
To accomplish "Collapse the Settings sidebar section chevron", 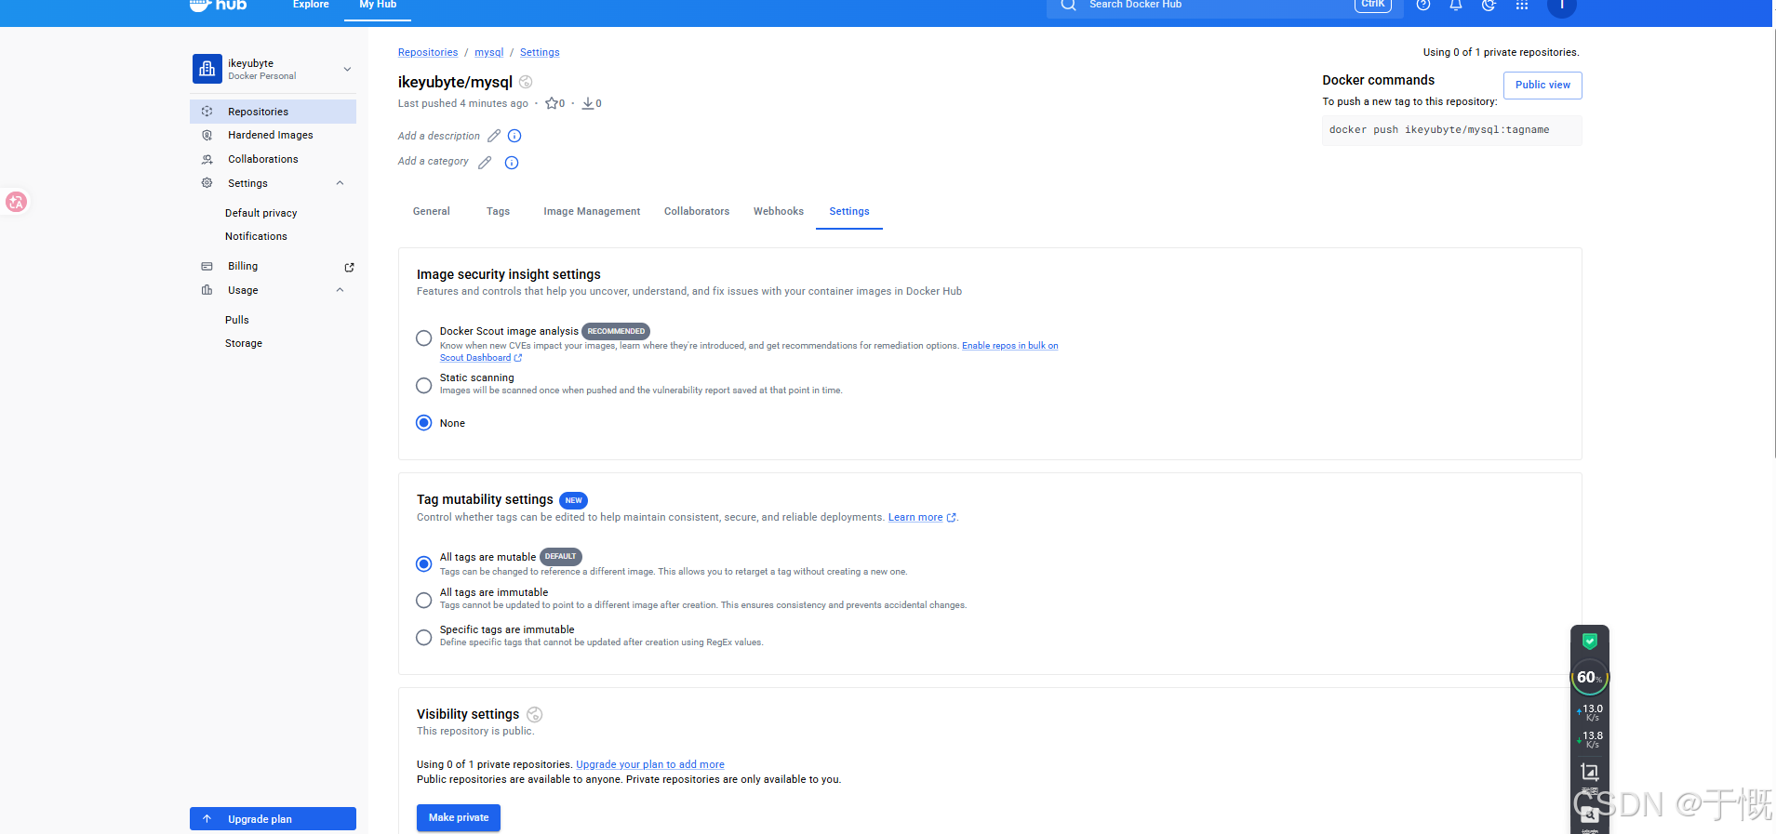I will coord(340,183).
